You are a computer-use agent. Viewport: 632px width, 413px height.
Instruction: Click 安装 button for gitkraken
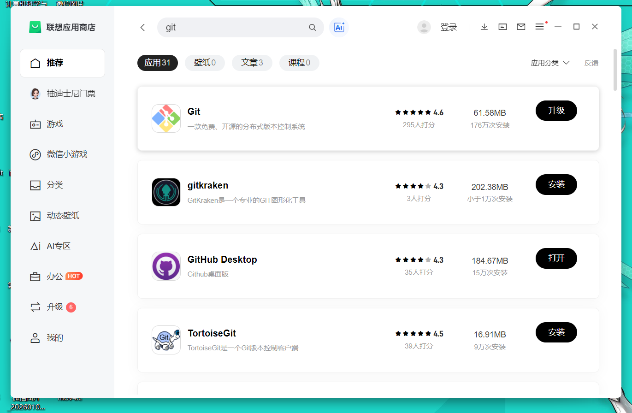[556, 184]
